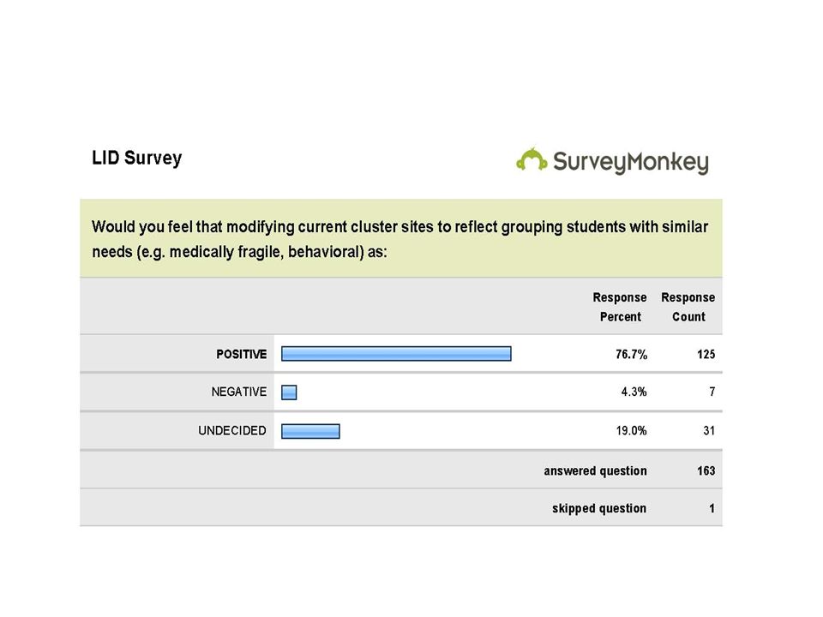The height and width of the screenshot is (617, 823).
Task: Click the answered question label
Action: (x=595, y=470)
